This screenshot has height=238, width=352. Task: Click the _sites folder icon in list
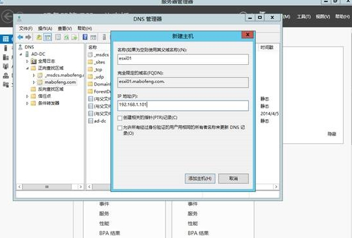90,62
